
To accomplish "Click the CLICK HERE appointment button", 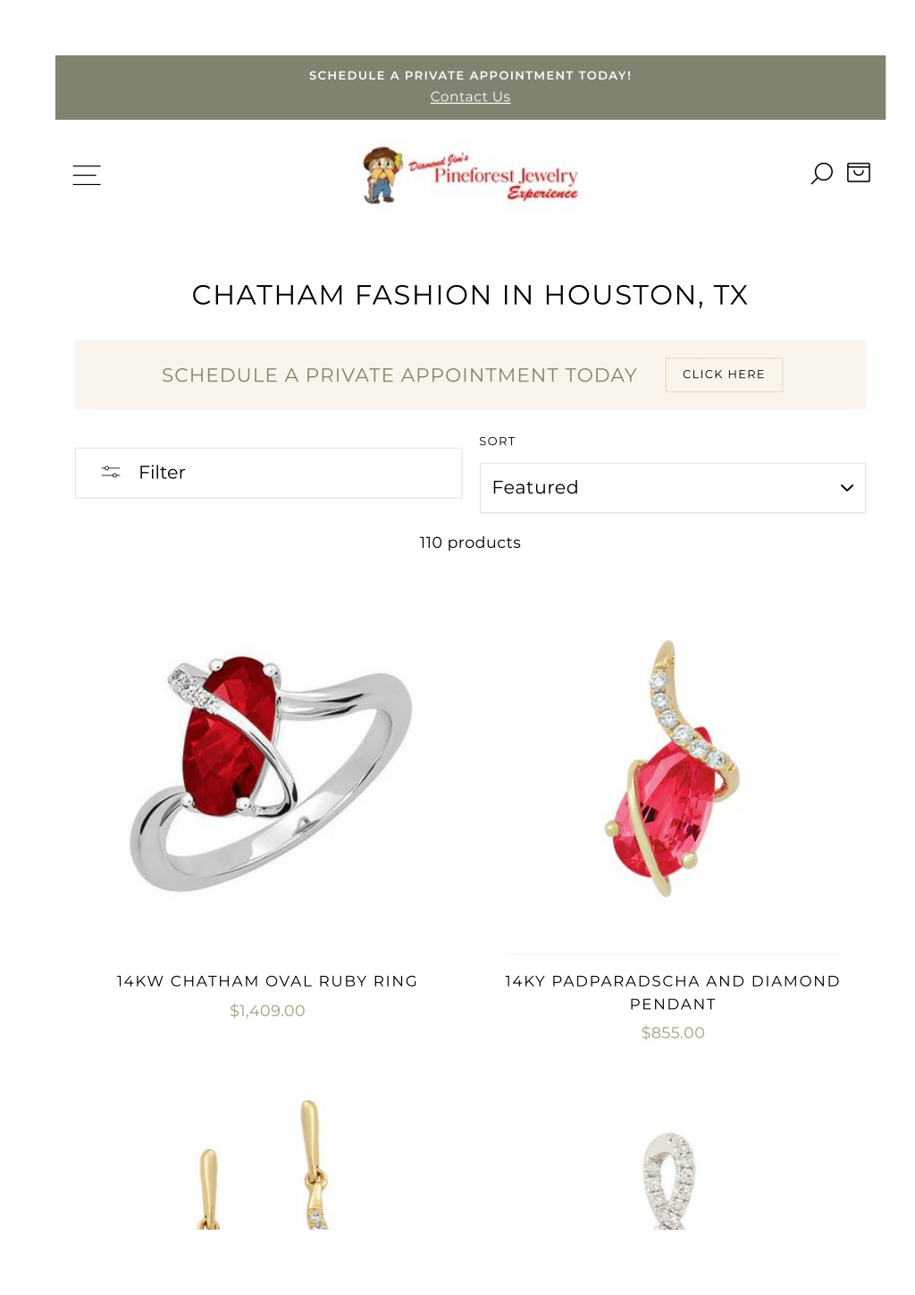I will (x=724, y=374).
